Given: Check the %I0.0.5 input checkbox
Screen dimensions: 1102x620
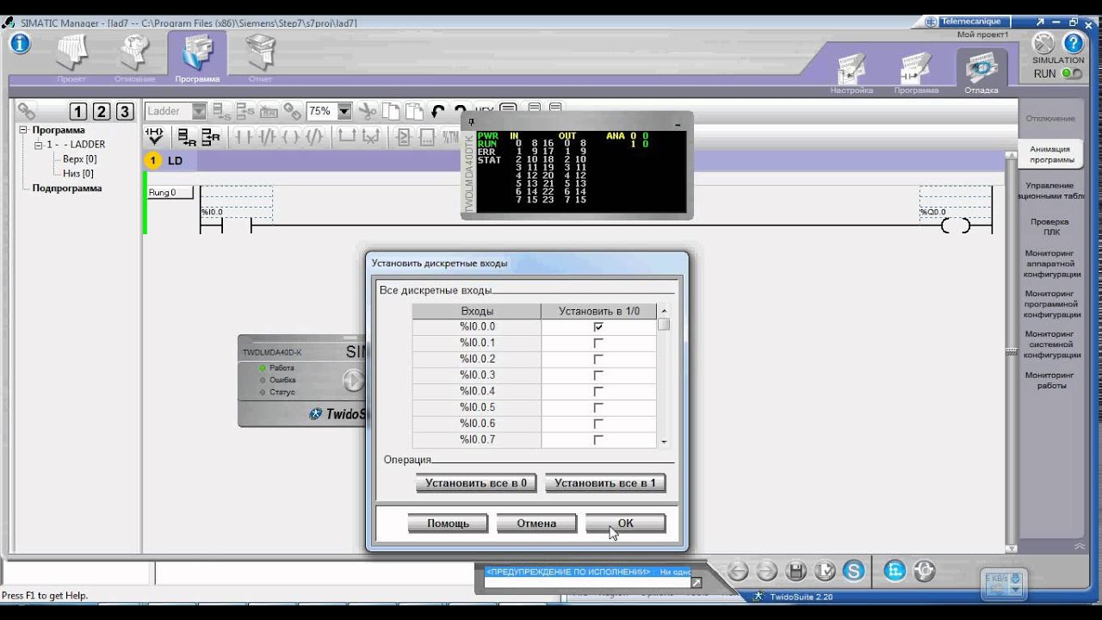Looking at the screenshot, I should (598, 407).
